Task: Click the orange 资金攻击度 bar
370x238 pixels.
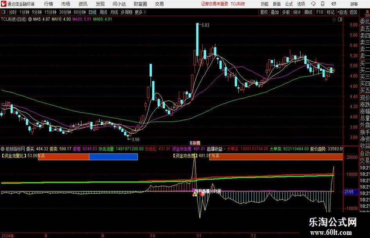Action: (x=276, y=156)
